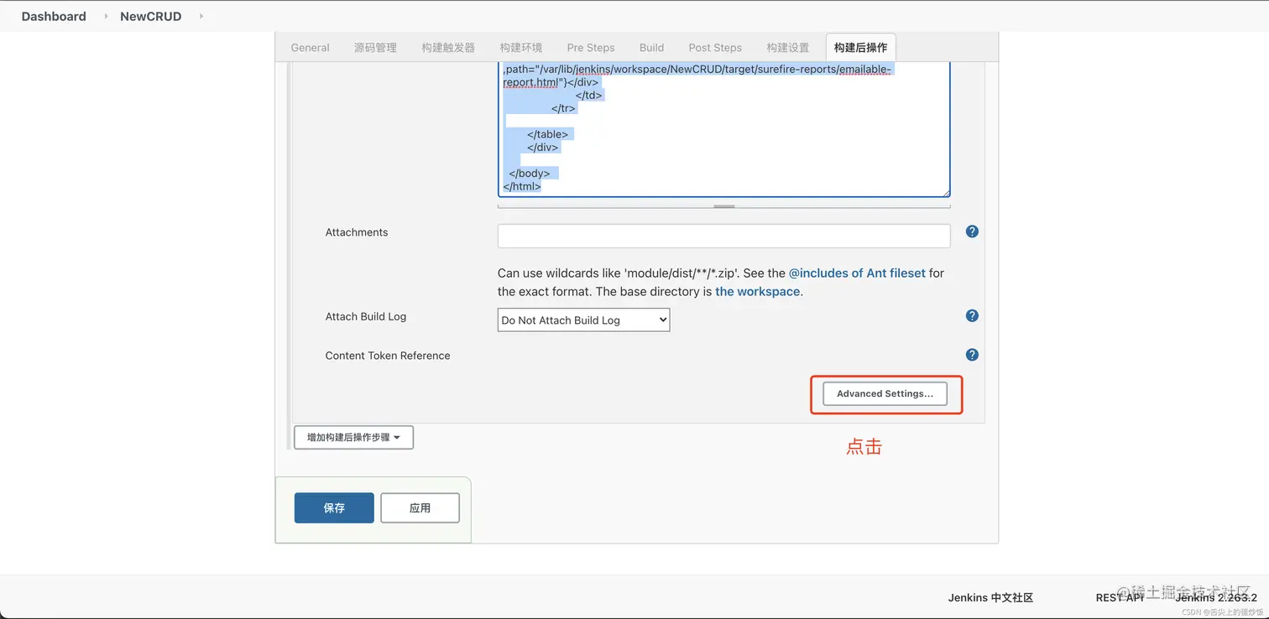Open help for Attachments field
The width and height of the screenshot is (1269, 619).
(972, 231)
